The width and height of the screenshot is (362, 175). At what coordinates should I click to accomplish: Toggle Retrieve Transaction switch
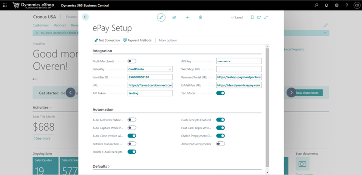pyautogui.click(x=132, y=144)
